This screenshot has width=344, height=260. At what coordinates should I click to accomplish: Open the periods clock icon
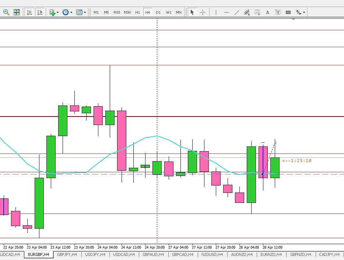point(66,12)
